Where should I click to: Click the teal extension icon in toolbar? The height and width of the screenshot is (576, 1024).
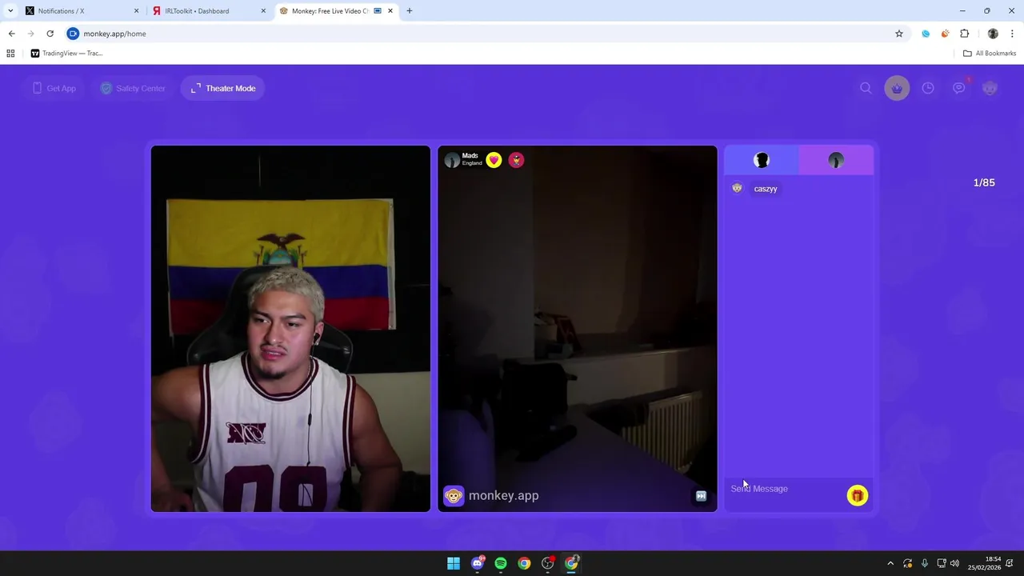[926, 34]
